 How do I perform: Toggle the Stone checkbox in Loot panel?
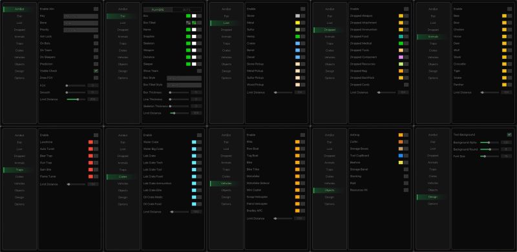click(302, 16)
